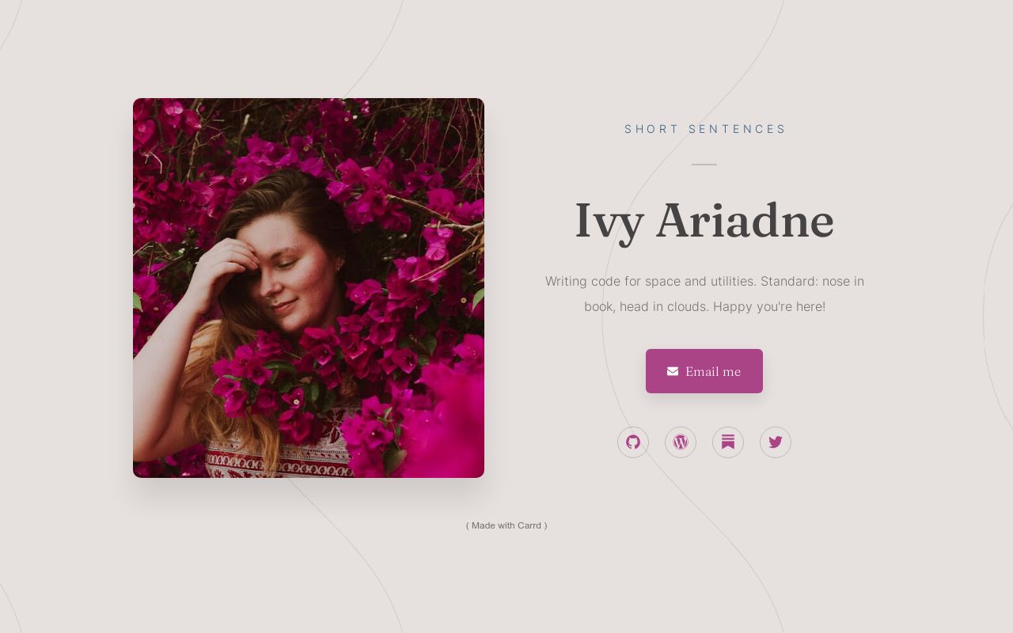Go to the Twitter bird icon

pos(776,442)
